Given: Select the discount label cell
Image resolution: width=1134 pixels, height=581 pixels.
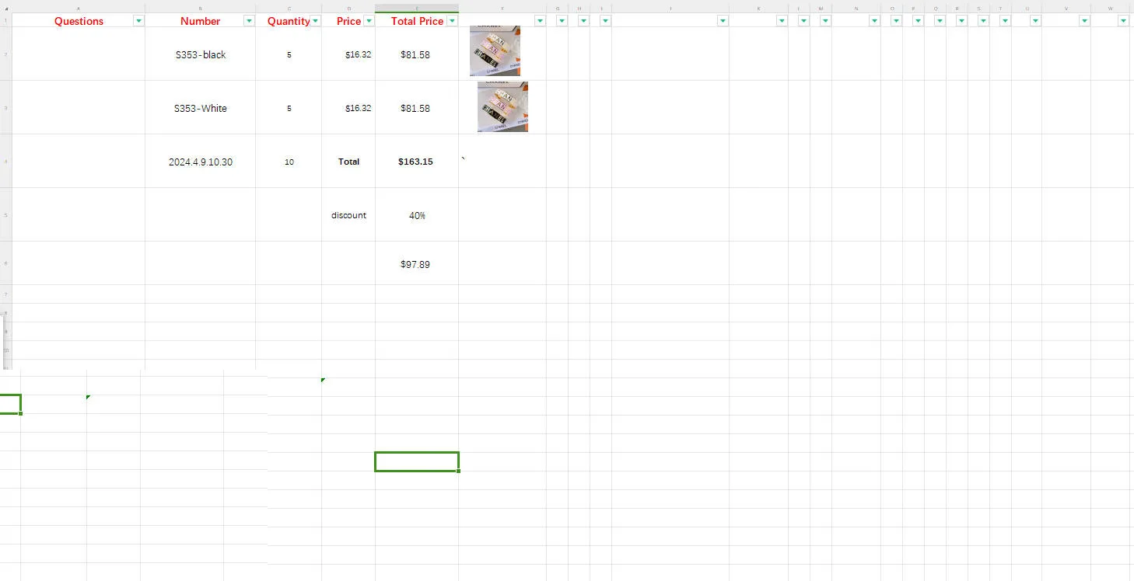Looking at the screenshot, I should point(348,215).
